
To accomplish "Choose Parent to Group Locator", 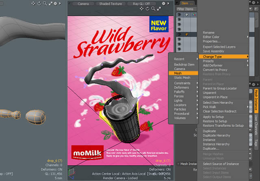I will [223, 88].
